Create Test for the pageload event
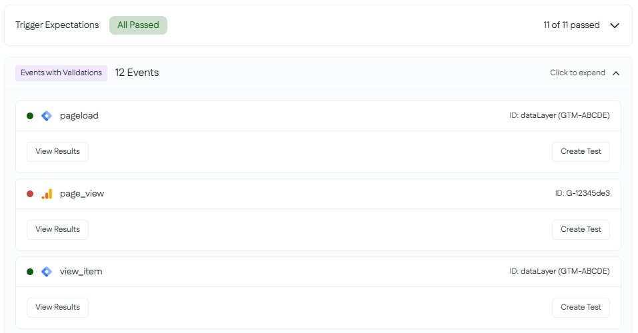This screenshot has width=638, height=333. (x=581, y=152)
